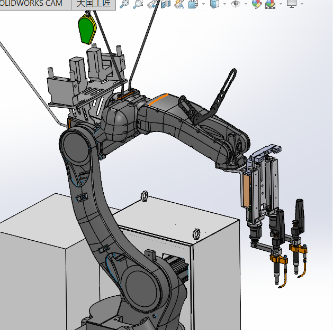333x330 pixels.
Task: Click the View Settings monitor icon
Action: (292, 4)
